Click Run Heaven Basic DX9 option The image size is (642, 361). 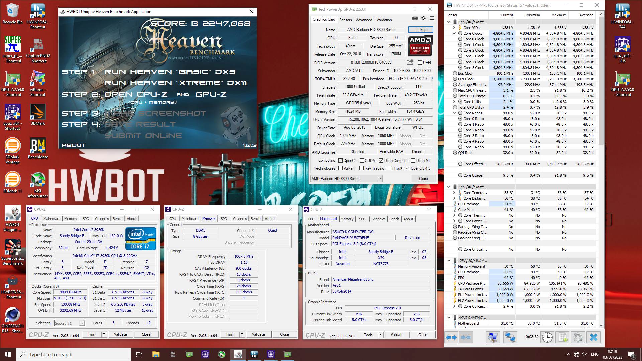(170, 72)
